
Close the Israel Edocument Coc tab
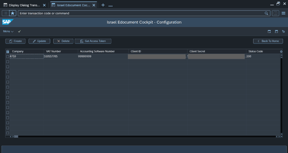(94, 5)
